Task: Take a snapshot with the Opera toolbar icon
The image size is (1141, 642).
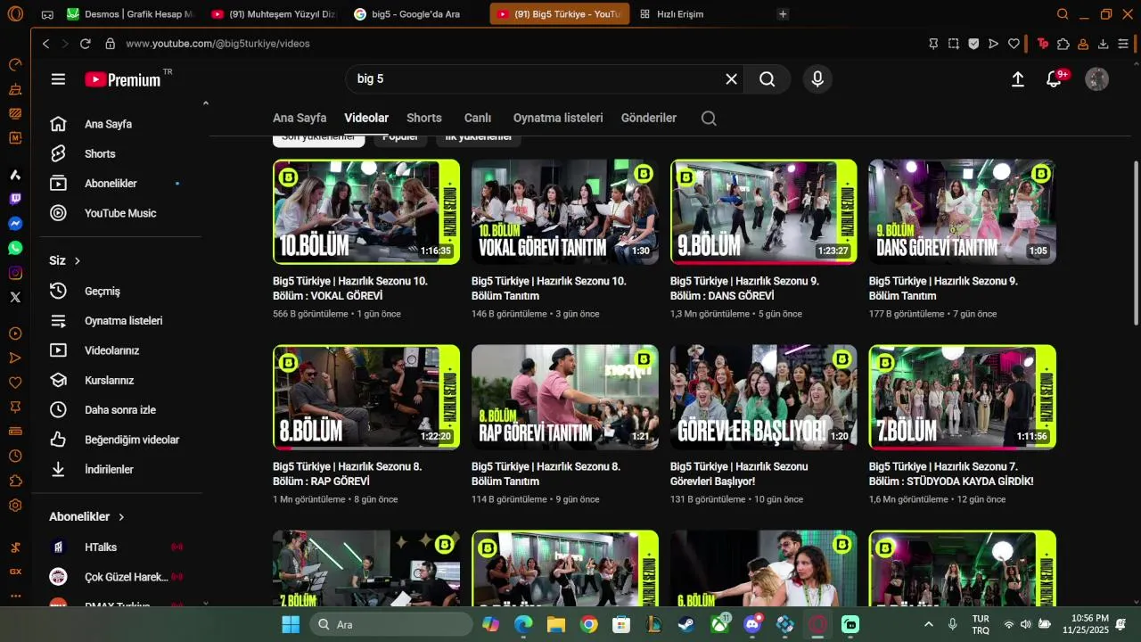Action: point(954,44)
